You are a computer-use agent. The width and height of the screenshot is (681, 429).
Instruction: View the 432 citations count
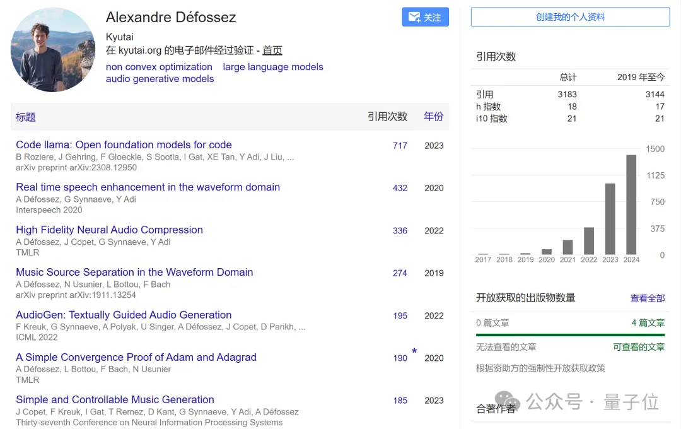coord(400,188)
